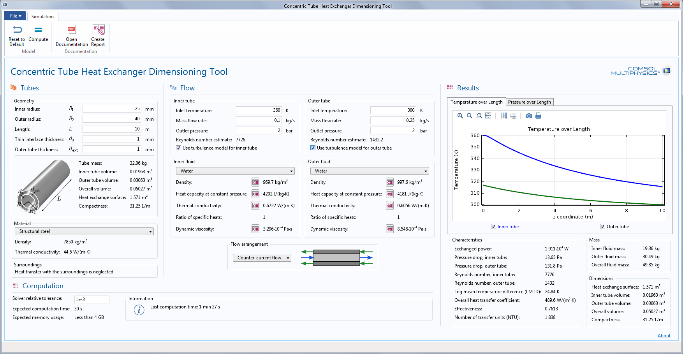Click inner fluid Density property icon

[x=255, y=182]
